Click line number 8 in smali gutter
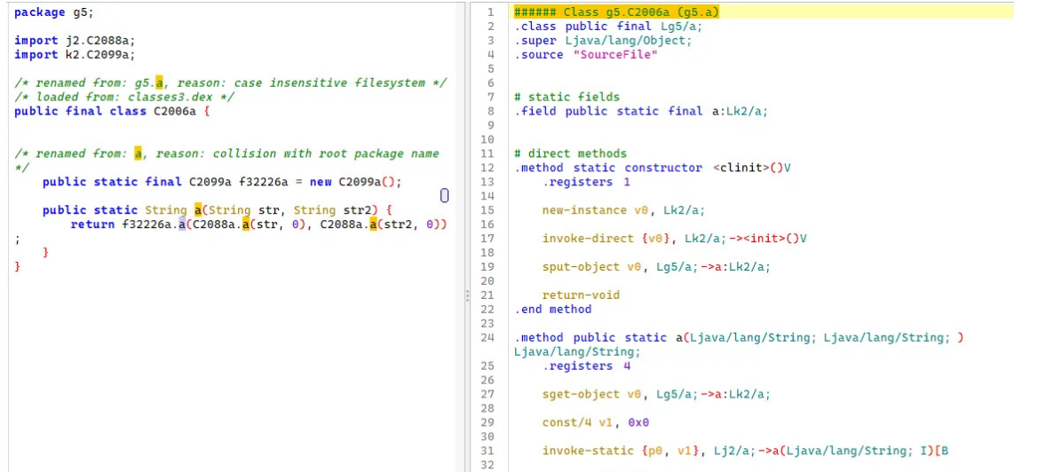 [x=490, y=111]
